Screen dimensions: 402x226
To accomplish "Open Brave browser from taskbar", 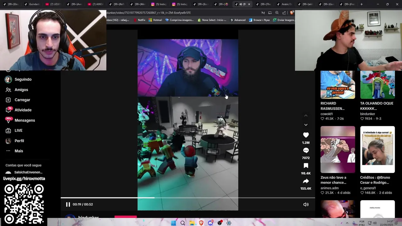I will point(201,223).
